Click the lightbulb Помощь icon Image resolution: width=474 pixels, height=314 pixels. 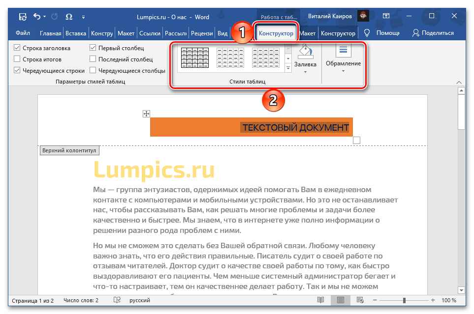pos(367,33)
